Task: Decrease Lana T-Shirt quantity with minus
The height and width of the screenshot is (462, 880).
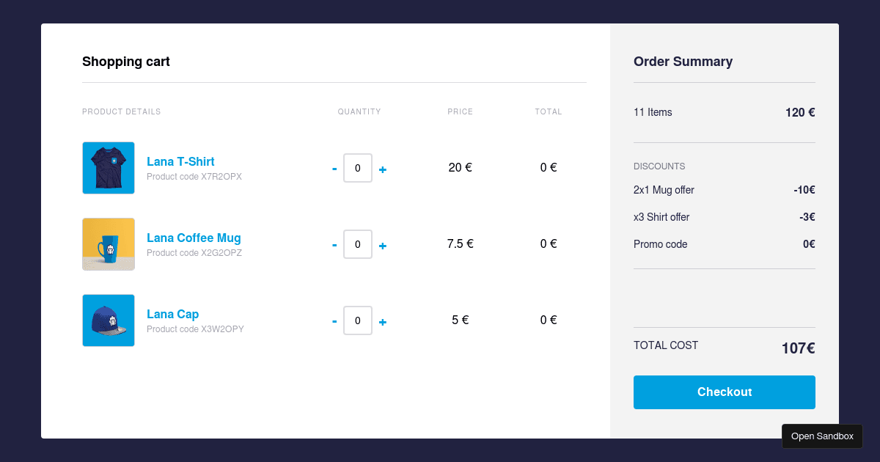Action: pos(334,169)
